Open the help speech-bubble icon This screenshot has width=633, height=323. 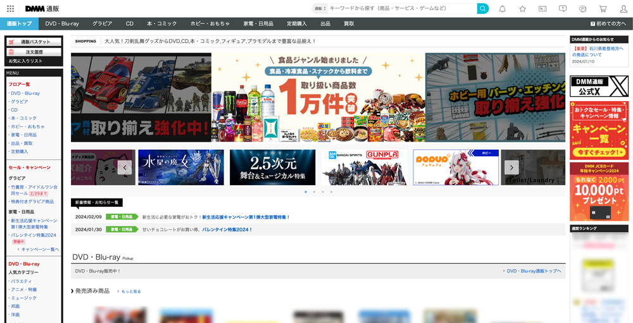pyautogui.click(x=562, y=9)
